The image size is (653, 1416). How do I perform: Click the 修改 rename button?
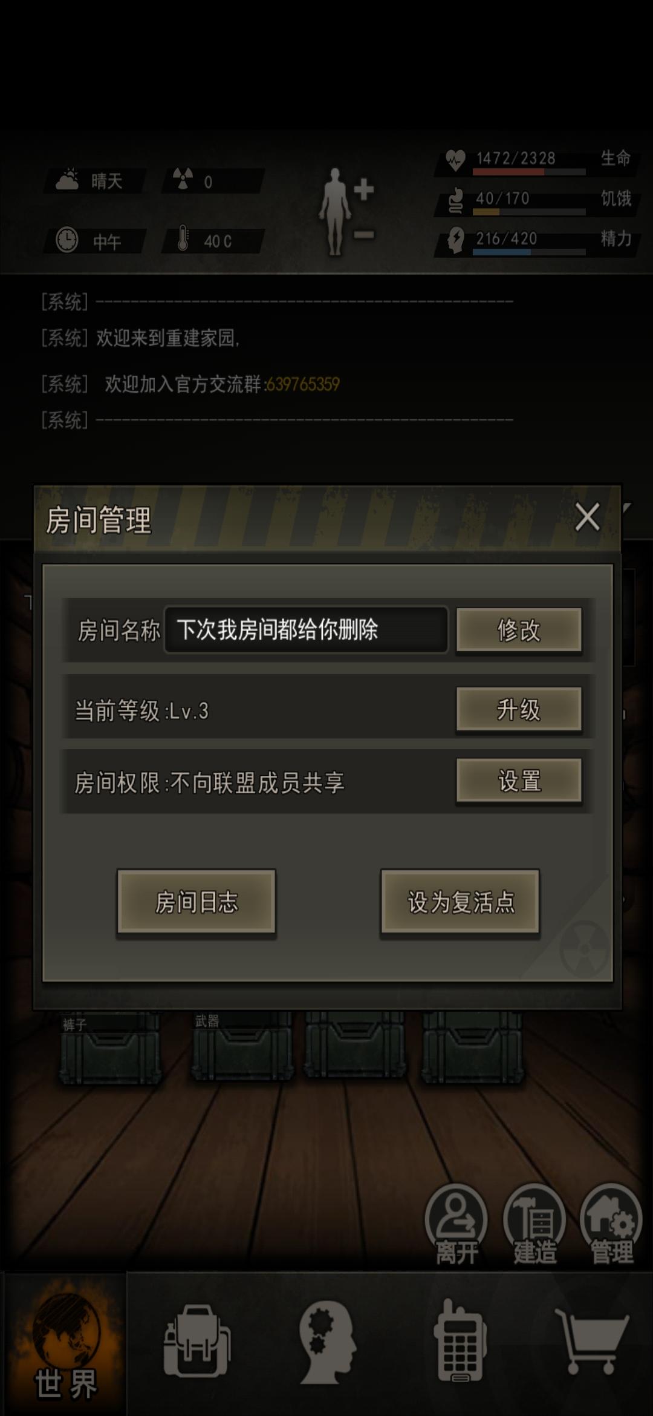pos(519,630)
